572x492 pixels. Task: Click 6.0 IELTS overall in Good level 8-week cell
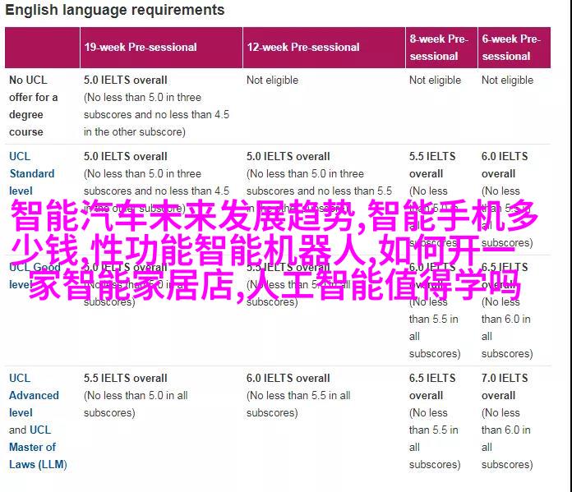432,276
